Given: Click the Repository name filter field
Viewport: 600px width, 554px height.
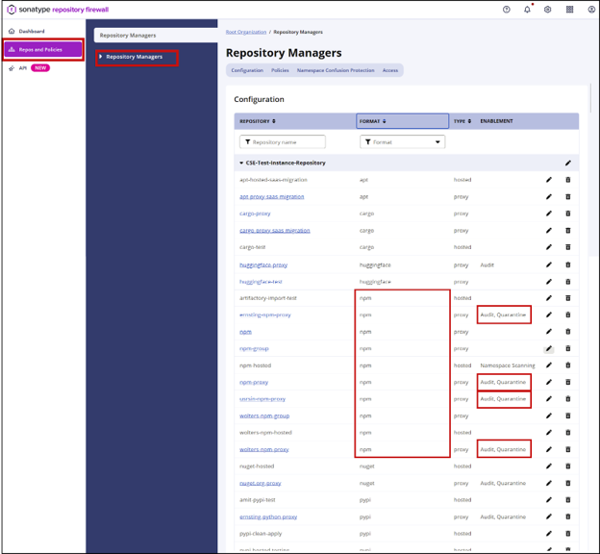Looking at the screenshot, I should click(283, 142).
